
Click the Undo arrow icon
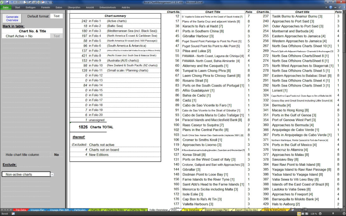tap(12, 2)
